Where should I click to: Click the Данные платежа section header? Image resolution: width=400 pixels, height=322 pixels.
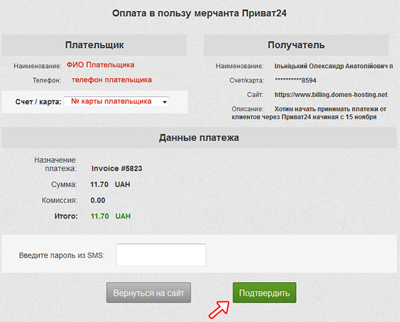(199, 138)
